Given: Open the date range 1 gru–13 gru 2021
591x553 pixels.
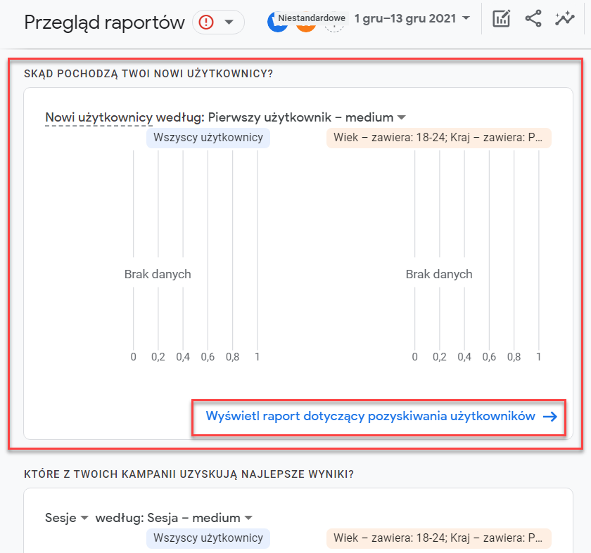Looking at the screenshot, I should [412, 18].
